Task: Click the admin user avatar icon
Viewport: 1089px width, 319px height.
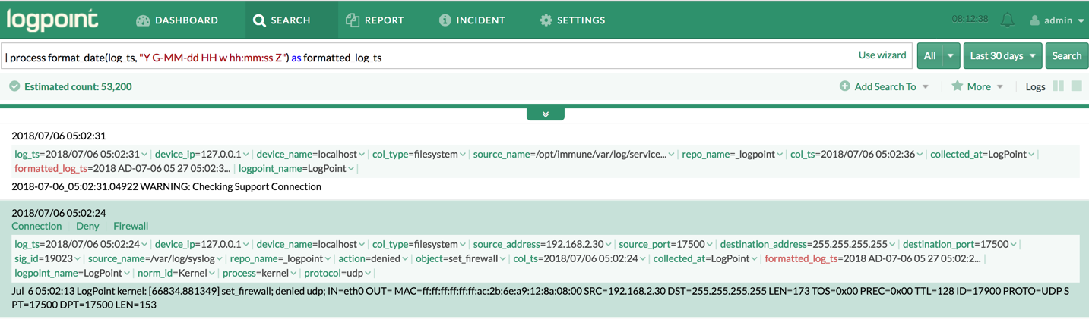Action: click(x=1034, y=20)
